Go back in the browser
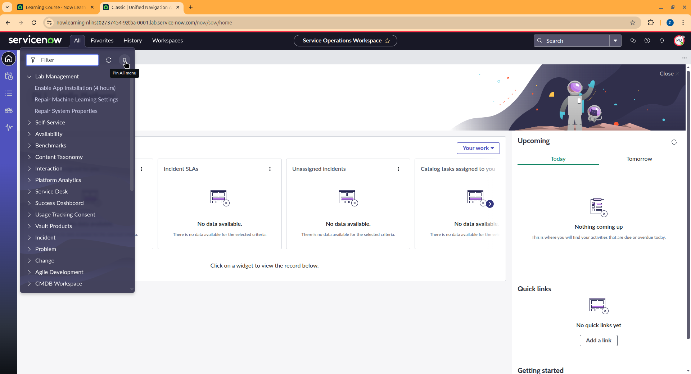The width and height of the screenshot is (691, 374). (x=8, y=23)
